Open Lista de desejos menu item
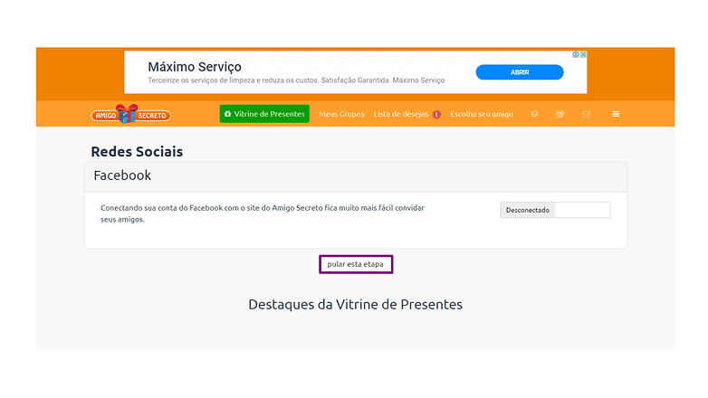The height and width of the screenshot is (398, 708). [x=401, y=114]
